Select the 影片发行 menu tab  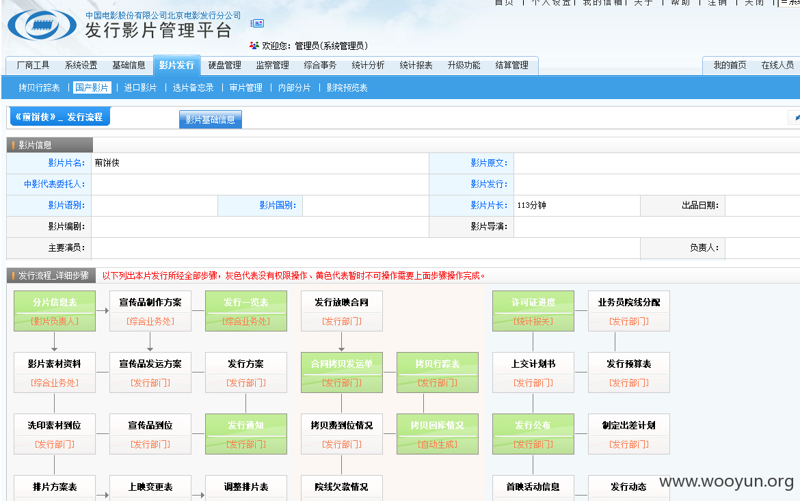point(176,66)
